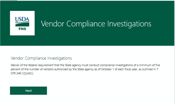
Task: Click the green FNS letters in logo
Action: [x=22, y=29]
